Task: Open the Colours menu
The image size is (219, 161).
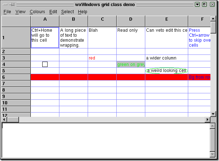Action: (37, 12)
